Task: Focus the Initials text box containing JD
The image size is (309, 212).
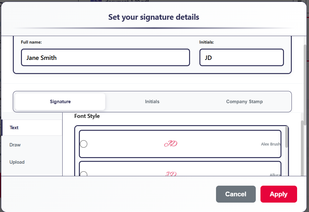Action: point(241,58)
